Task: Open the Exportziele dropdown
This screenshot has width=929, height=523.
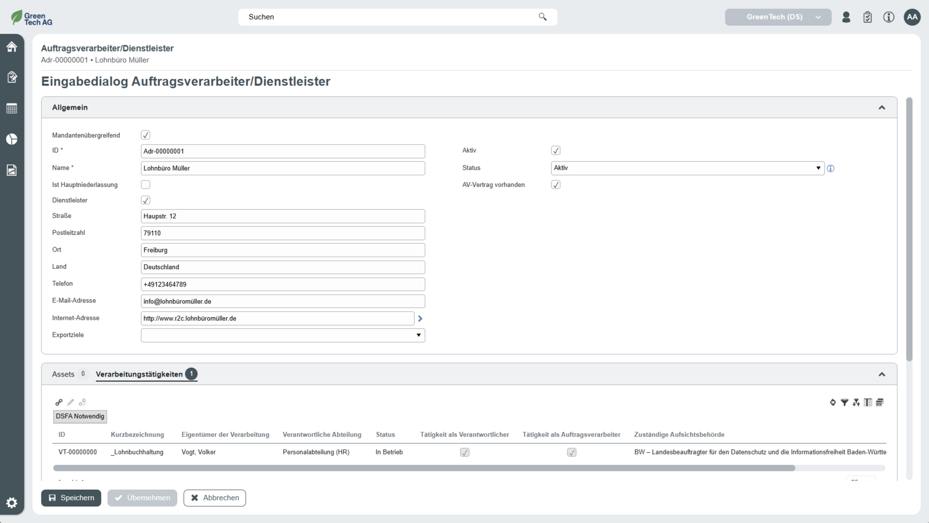Action: pos(283,335)
